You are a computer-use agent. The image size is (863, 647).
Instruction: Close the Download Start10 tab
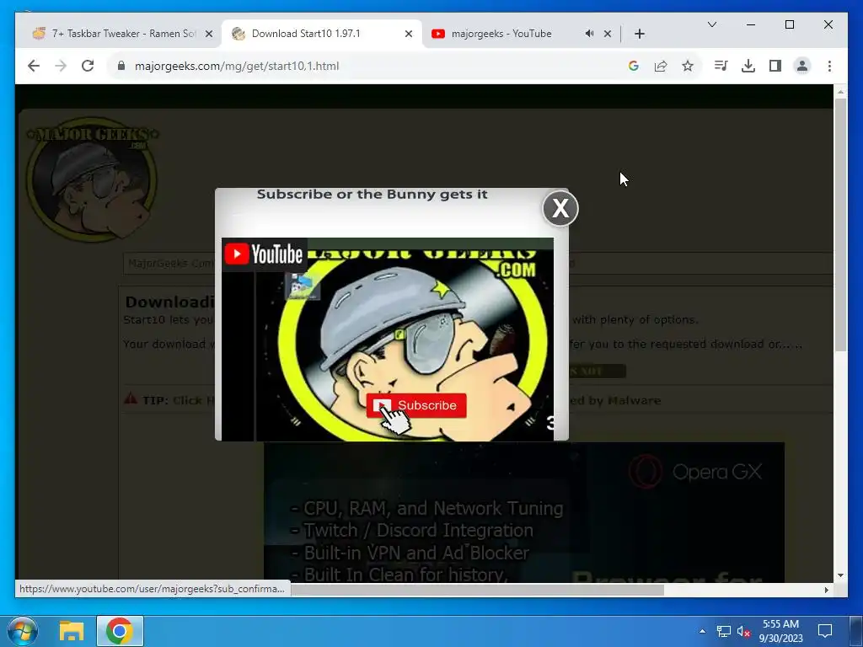(x=409, y=34)
